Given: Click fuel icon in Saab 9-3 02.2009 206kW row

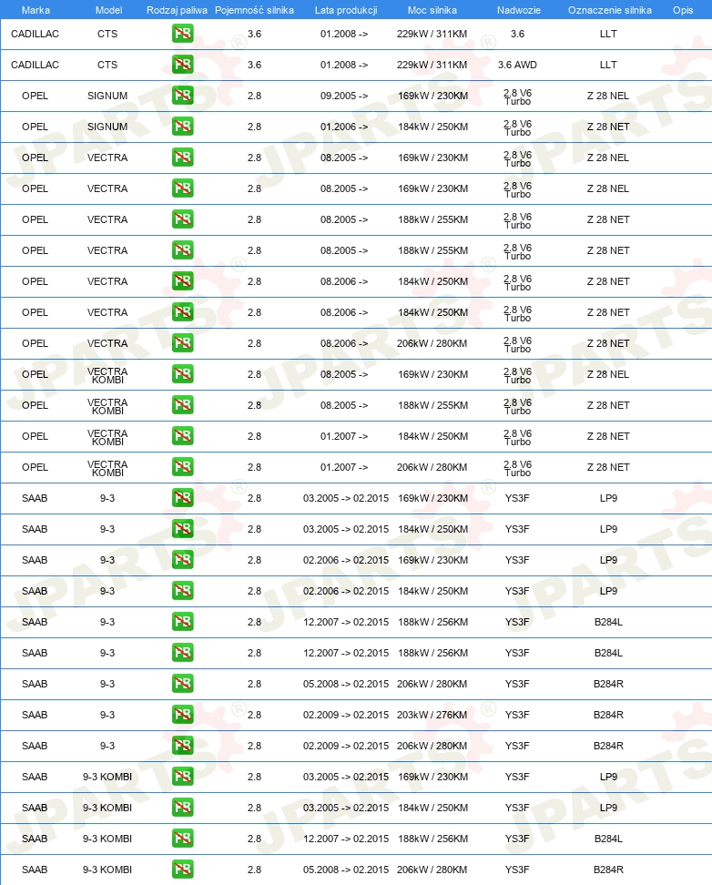Looking at the screenshot, I should click(182, 746).
